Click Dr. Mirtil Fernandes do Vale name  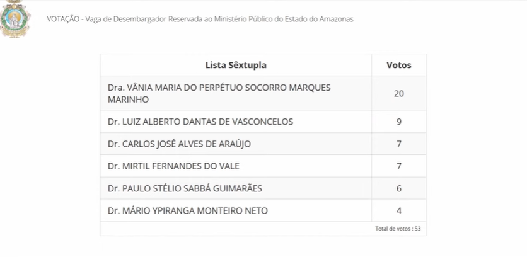174,166
